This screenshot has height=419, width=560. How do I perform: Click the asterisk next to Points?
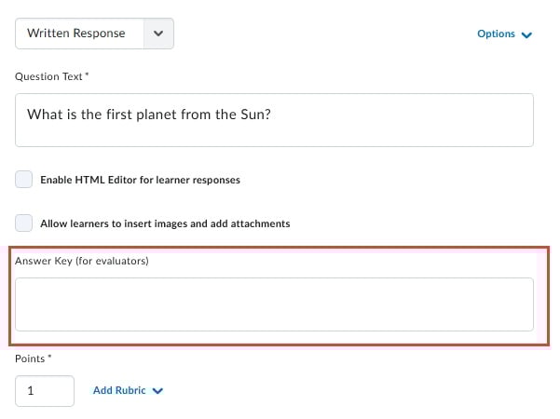pos(48,358)
